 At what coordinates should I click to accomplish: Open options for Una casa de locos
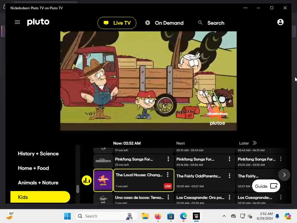(x=168, y=197)
